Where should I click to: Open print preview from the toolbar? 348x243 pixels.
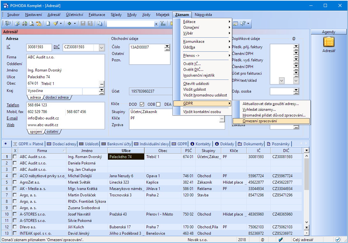click(x=31, y=23)
